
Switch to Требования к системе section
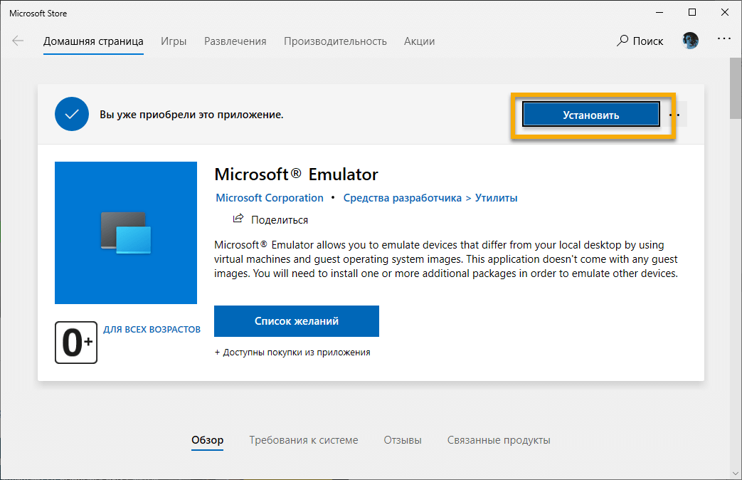coord(303,439)
